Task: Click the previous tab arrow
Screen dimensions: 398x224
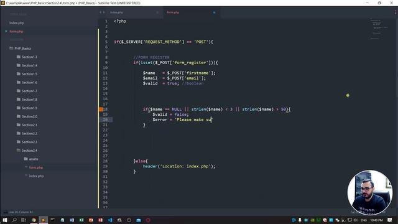Action: (x=101, y=12)
